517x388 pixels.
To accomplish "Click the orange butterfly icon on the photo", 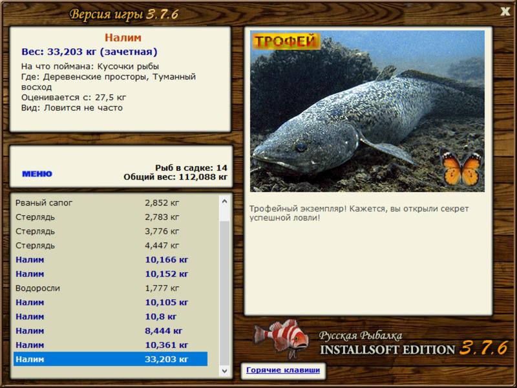I will 461,167.
